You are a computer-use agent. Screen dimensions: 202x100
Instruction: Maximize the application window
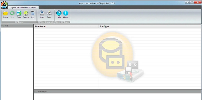(x=191, y=2)
